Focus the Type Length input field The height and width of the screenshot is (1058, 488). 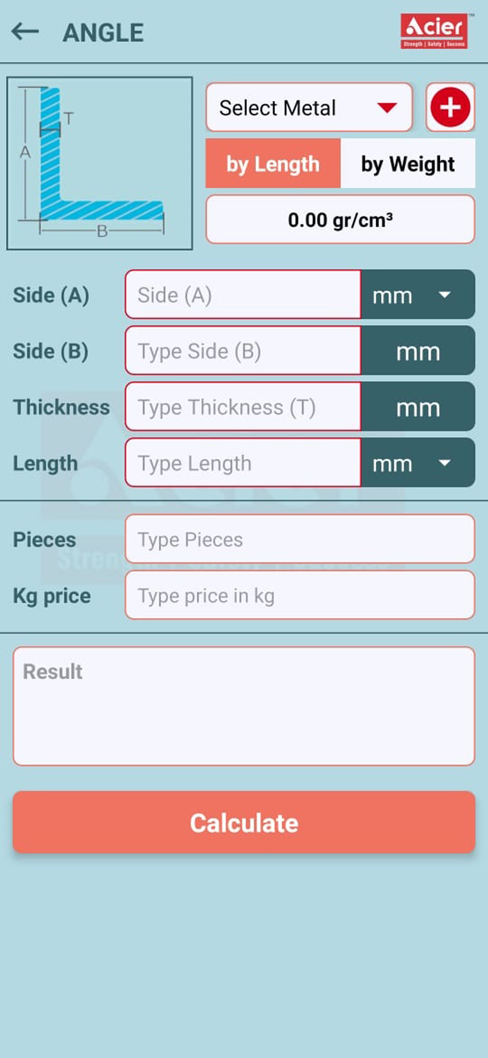tap(243, 462)
